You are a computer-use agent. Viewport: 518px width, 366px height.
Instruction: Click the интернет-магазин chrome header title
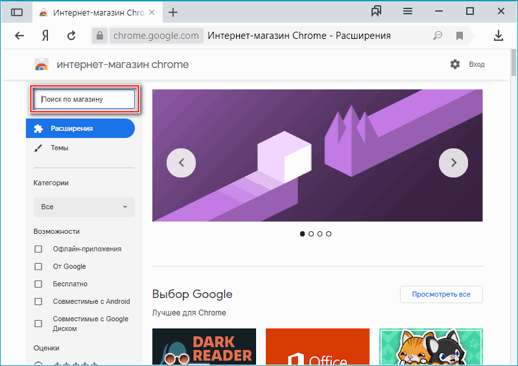point(123,64)
